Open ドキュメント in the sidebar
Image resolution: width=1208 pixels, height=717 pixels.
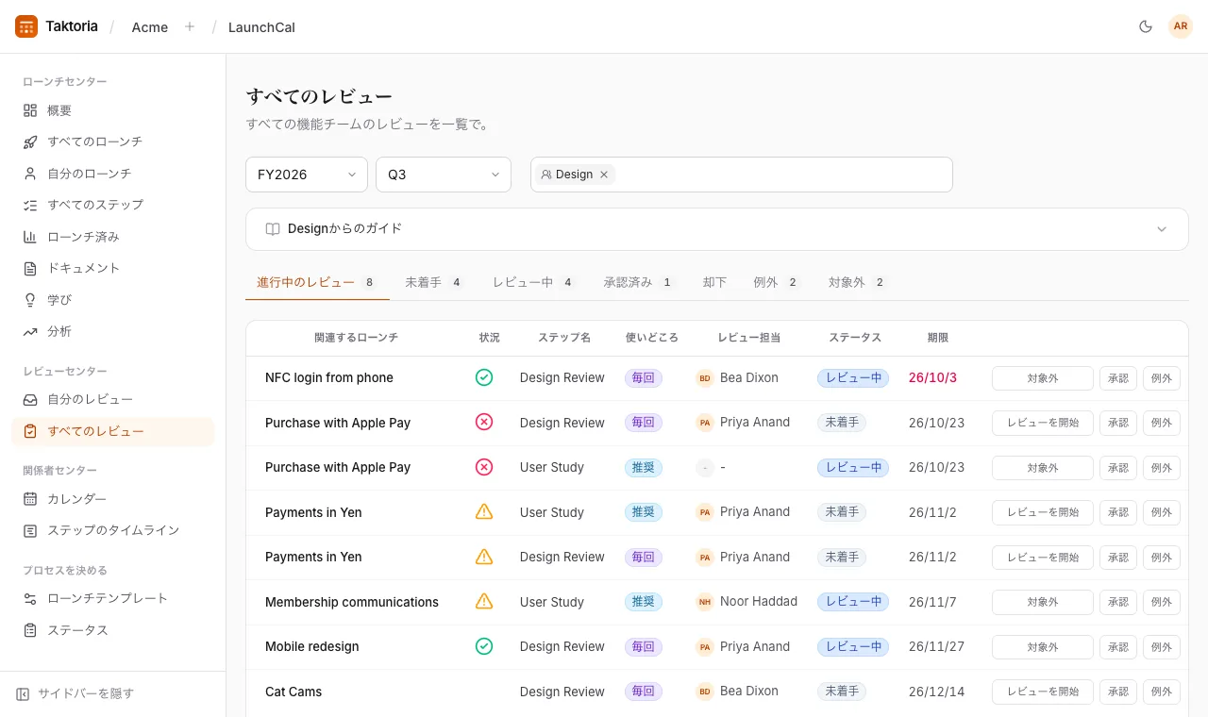pyautogui.click(x=113, y=268)
